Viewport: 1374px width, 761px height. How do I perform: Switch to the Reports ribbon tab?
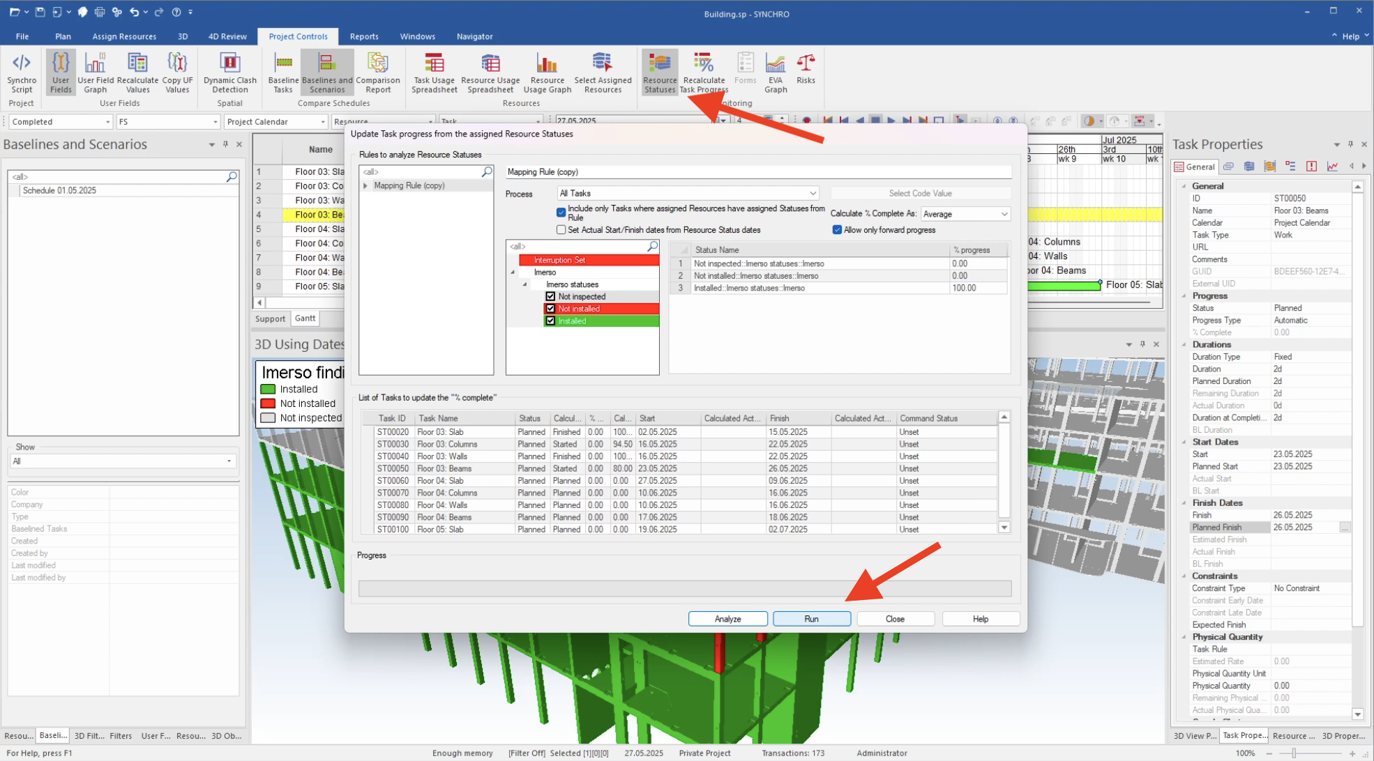[x=364, y=36]
